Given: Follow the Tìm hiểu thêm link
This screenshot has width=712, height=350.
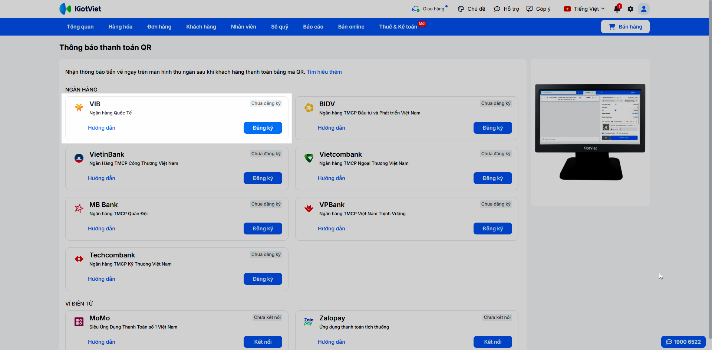Looking at the screenshot, I should point(324,72).
